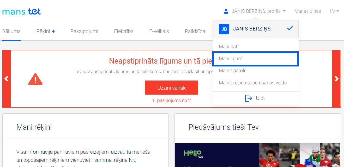Choose Mainīt paroli in the menu
Viewport: 344px width, 167px height.
(x=232, y=71)
